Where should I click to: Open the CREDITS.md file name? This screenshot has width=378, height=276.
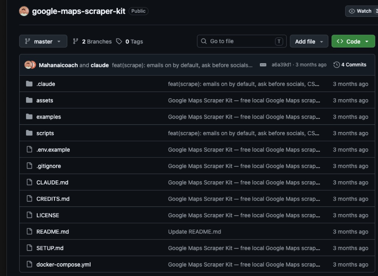click(53, 199)
